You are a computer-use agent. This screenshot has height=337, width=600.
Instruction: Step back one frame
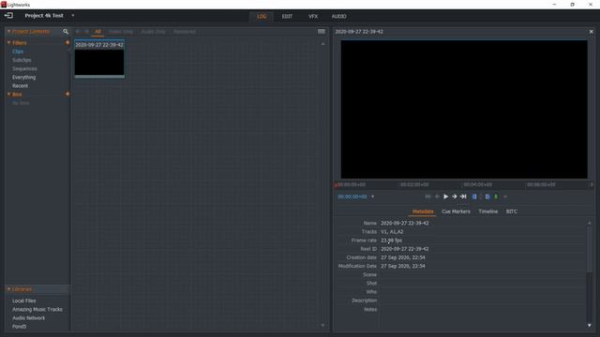click(x=437, y=197)
